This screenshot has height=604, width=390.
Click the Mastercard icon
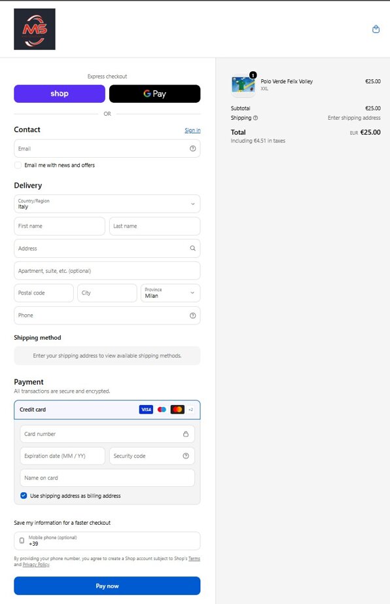(x=177, y=410)
